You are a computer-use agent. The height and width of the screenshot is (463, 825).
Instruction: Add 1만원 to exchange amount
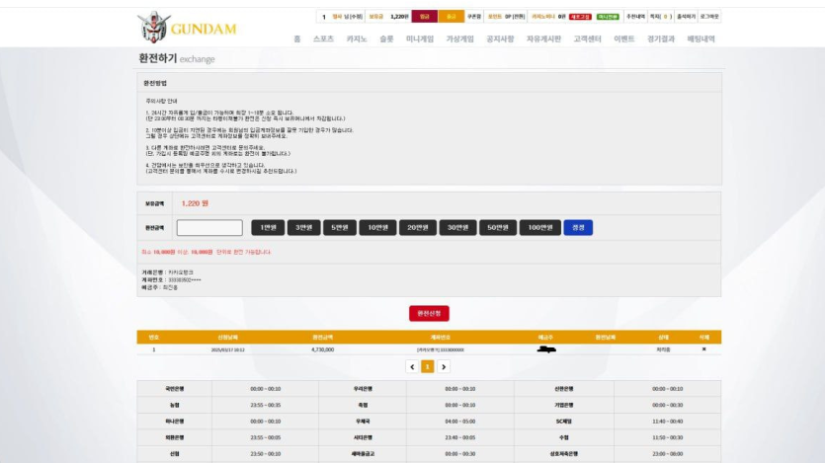(x=268, y=228)
